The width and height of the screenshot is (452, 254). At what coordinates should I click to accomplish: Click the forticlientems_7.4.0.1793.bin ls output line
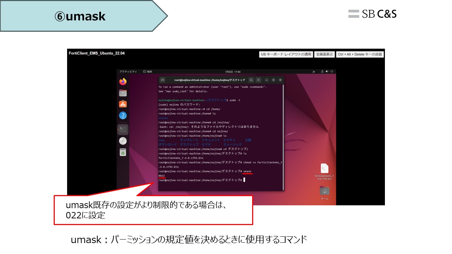coord(181,158)
